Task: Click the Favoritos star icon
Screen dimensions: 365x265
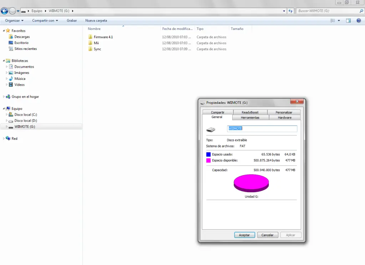Action: (x=8, y=30)
